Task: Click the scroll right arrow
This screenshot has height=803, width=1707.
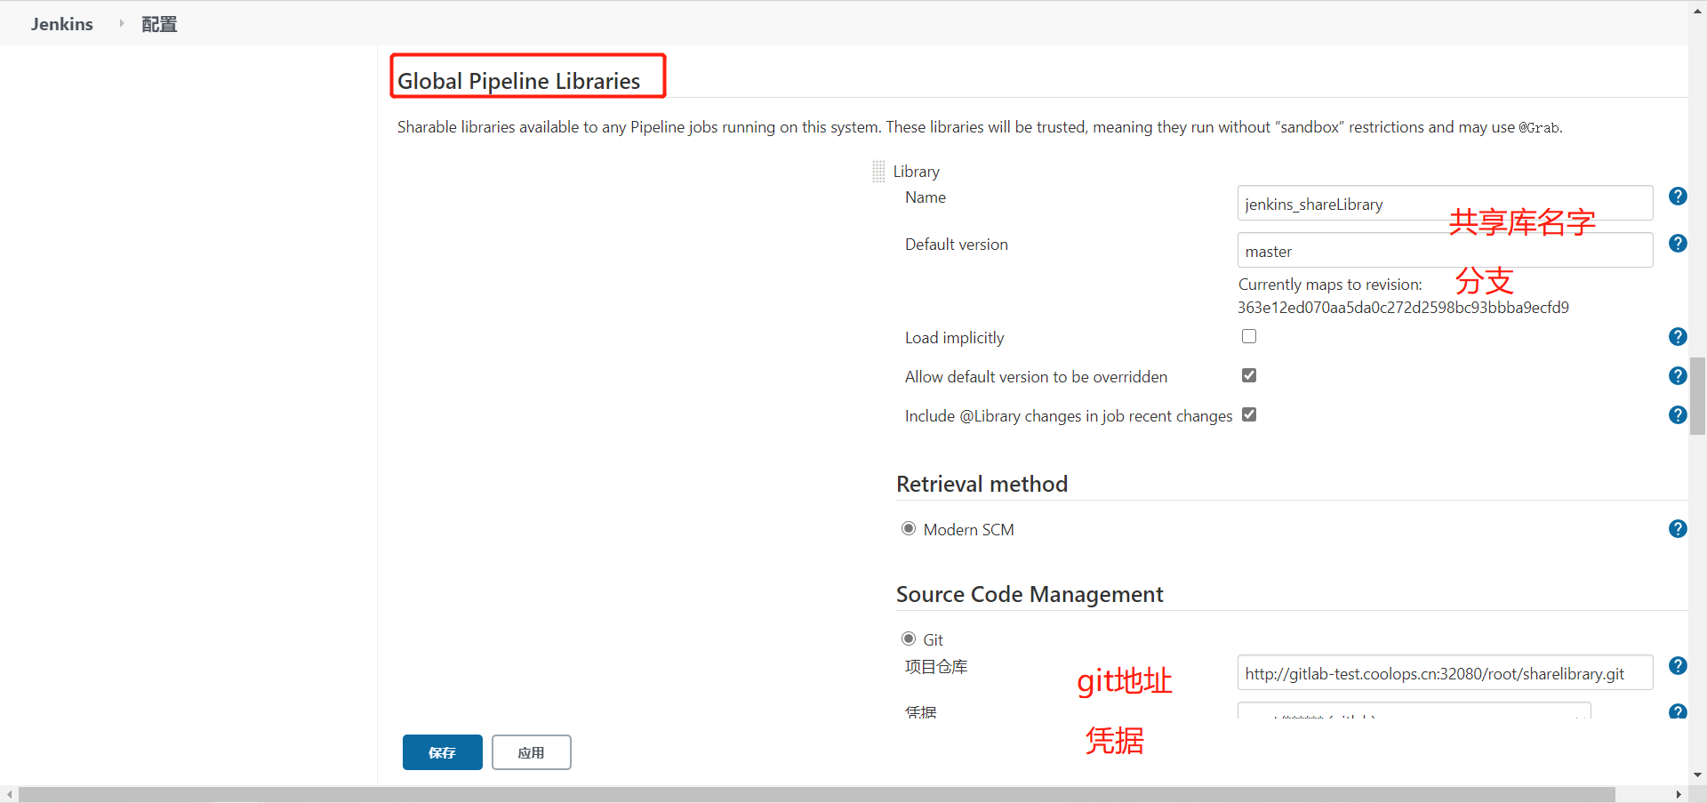Action: [x=1679, y=794]
